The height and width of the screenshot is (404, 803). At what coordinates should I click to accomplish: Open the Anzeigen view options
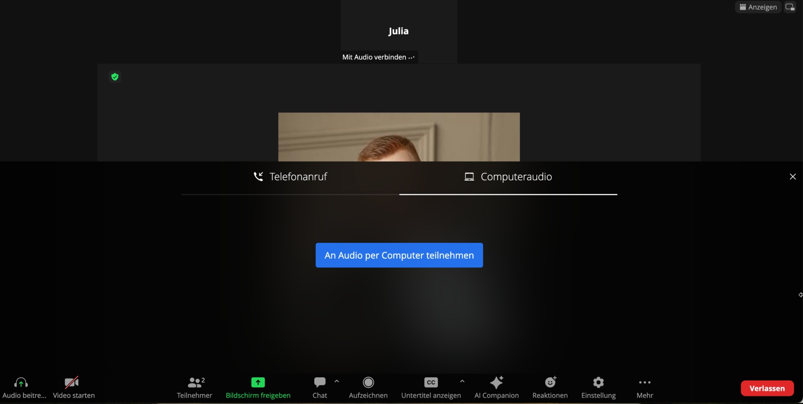coord(758,7)
